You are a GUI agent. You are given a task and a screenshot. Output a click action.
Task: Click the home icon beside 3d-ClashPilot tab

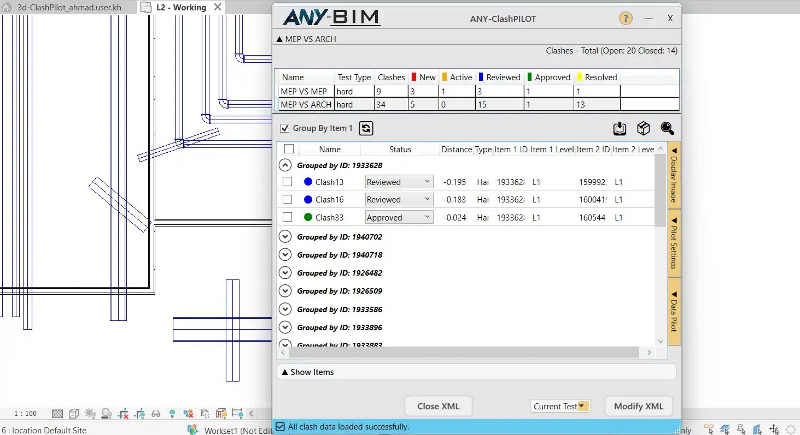[8, 8]
